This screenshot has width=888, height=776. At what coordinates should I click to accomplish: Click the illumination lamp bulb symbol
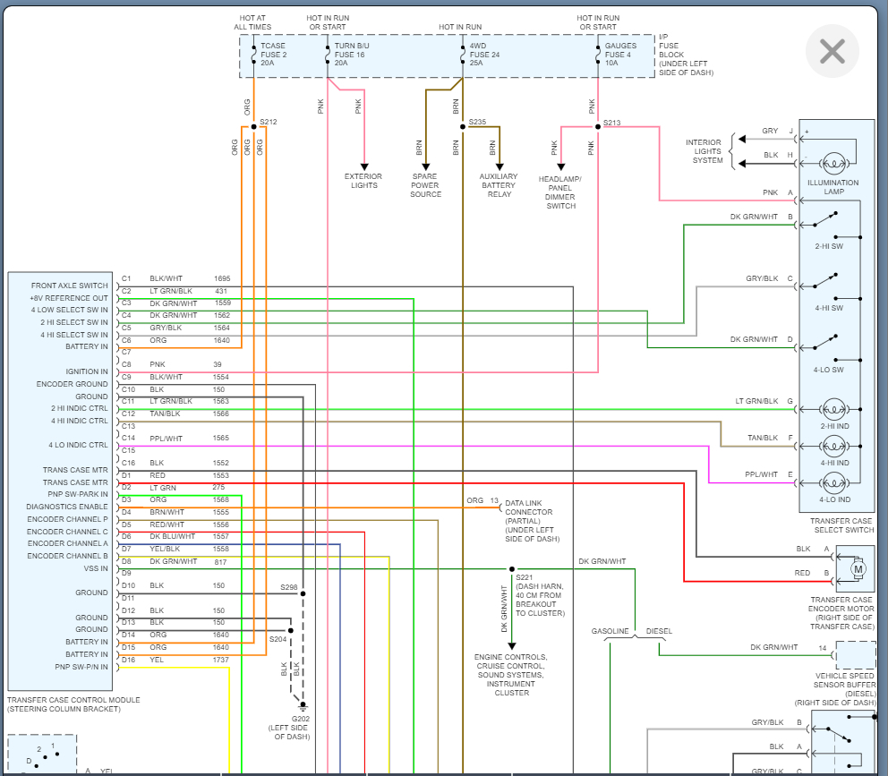833,164
